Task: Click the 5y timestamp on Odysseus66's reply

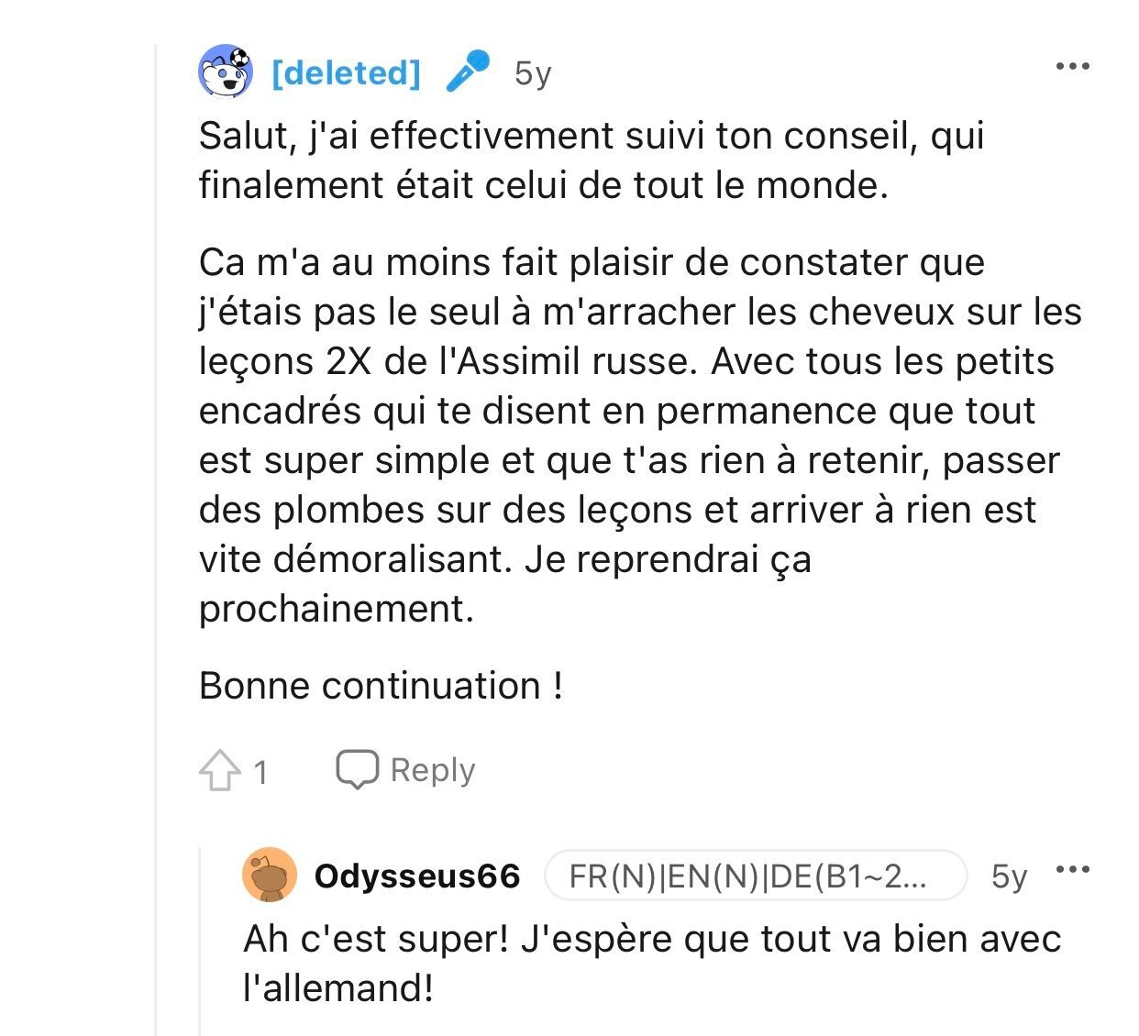Action: coord(1009,876)
